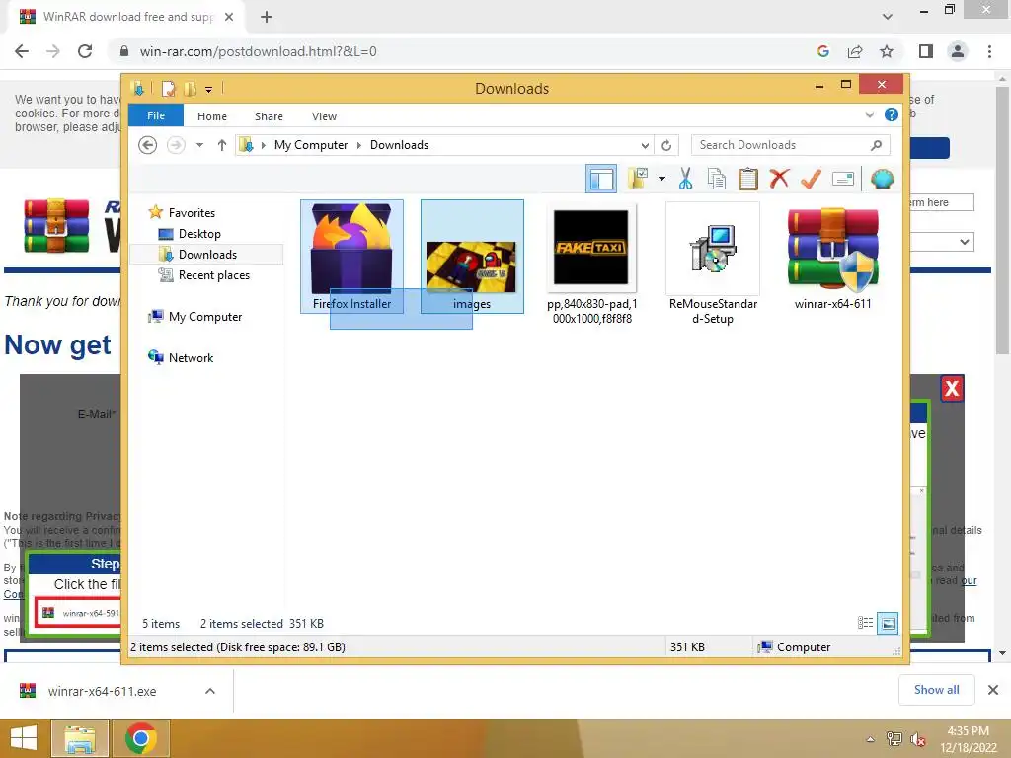Open Customize Quick Access Toolbar dropdown
The height and width of the screenshot is (758, 1011).
pos(209,90)
